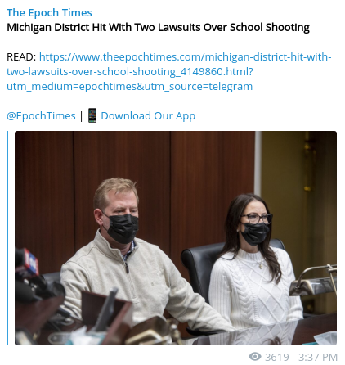The image size is (345, 365).
Task: Open the @EpochTimes mention
Action: [x=41, y=116]
